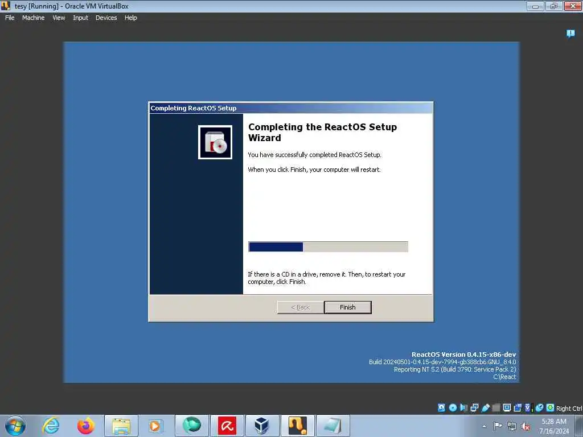Show hidden system tray icons
Image resolution: width=583 pixels, height=437 pixels.
pyautogui.click(x=484, y=426)
